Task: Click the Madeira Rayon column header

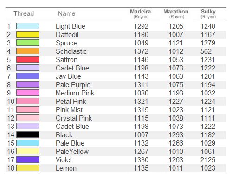Action: tap(141, 13)
